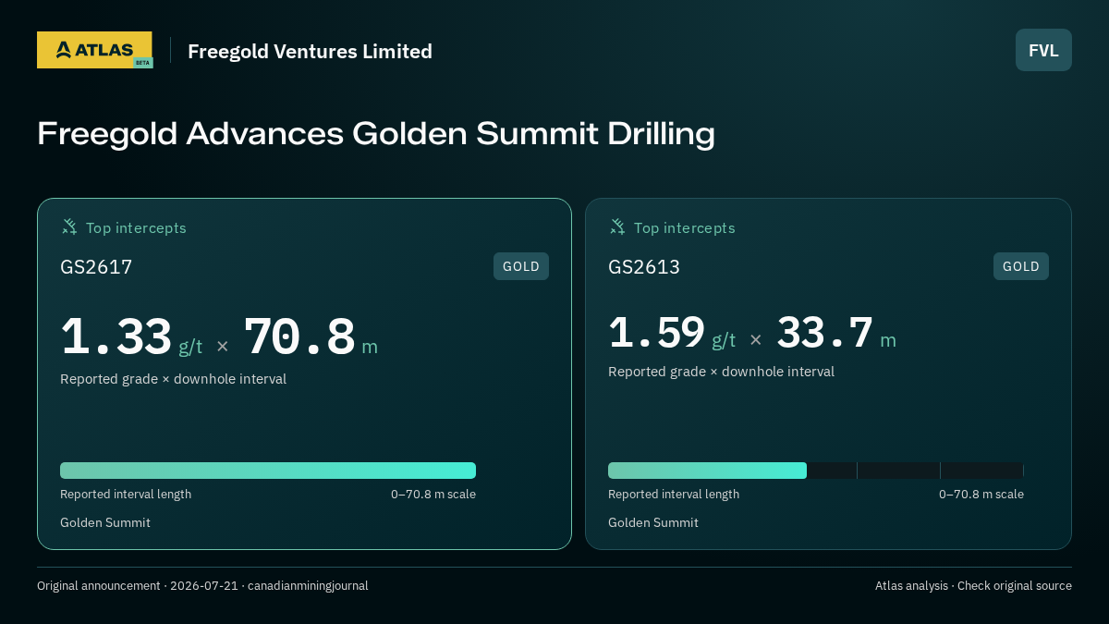Viewport: 1109px width, 624px height.
Task: Click the 70.8 m interval value
Action: (311, 337)
